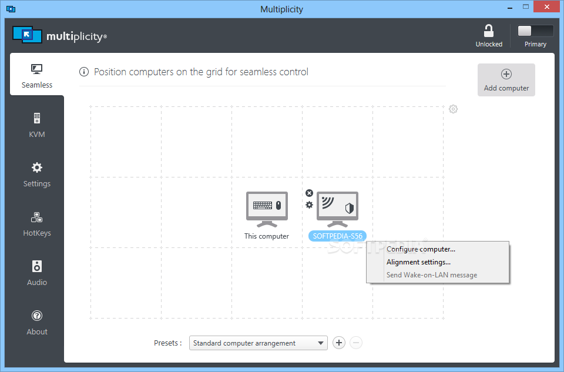
Task: Click the remove preset minus button
Action: pos(356,343)
